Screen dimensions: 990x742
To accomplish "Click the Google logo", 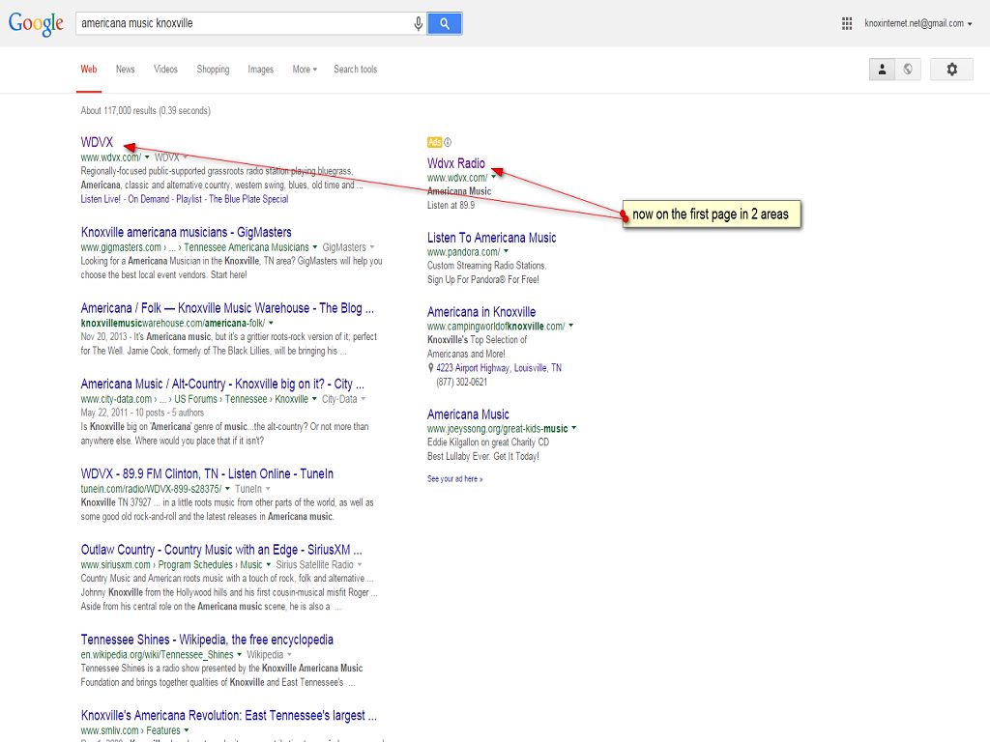I will 36,23.
